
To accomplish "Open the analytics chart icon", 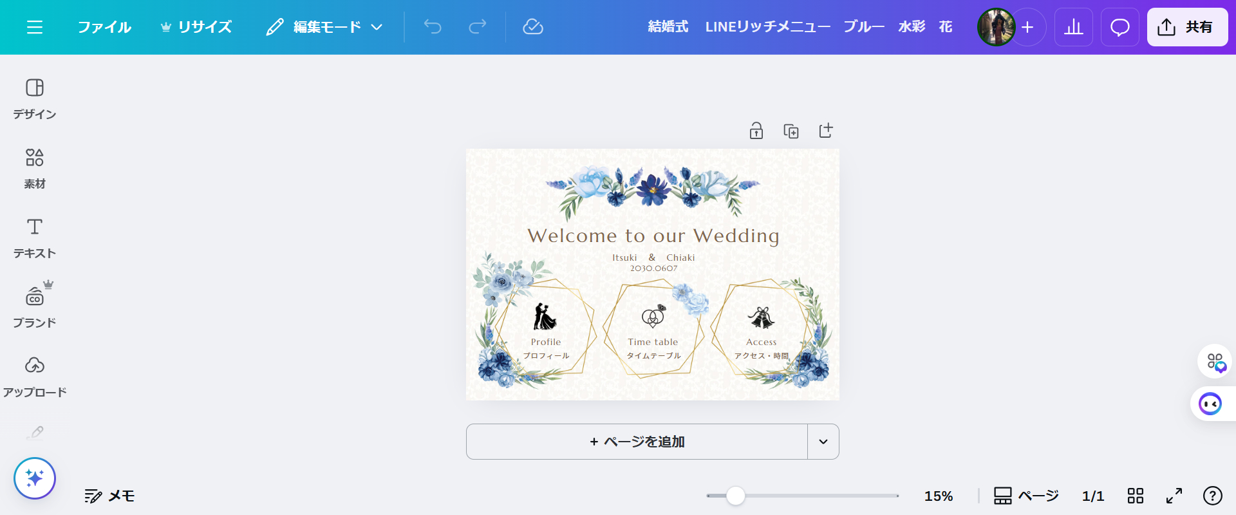I will pyautogui.click(x=1074, y=27).
